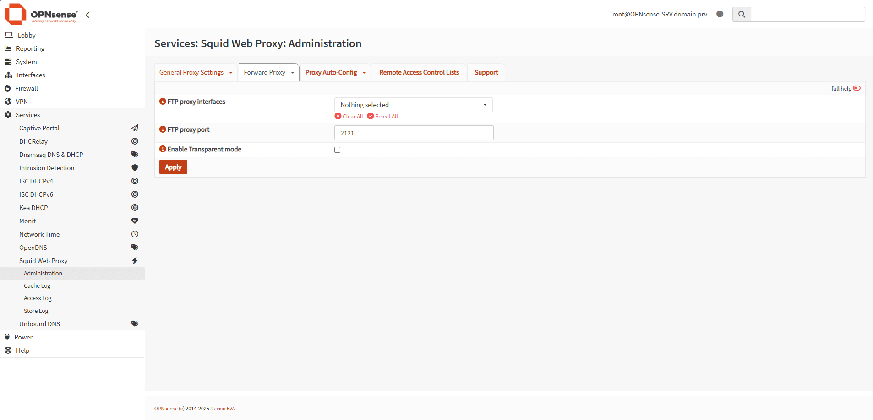
Task: Open the OPNsense footer link
Action: 166,409
